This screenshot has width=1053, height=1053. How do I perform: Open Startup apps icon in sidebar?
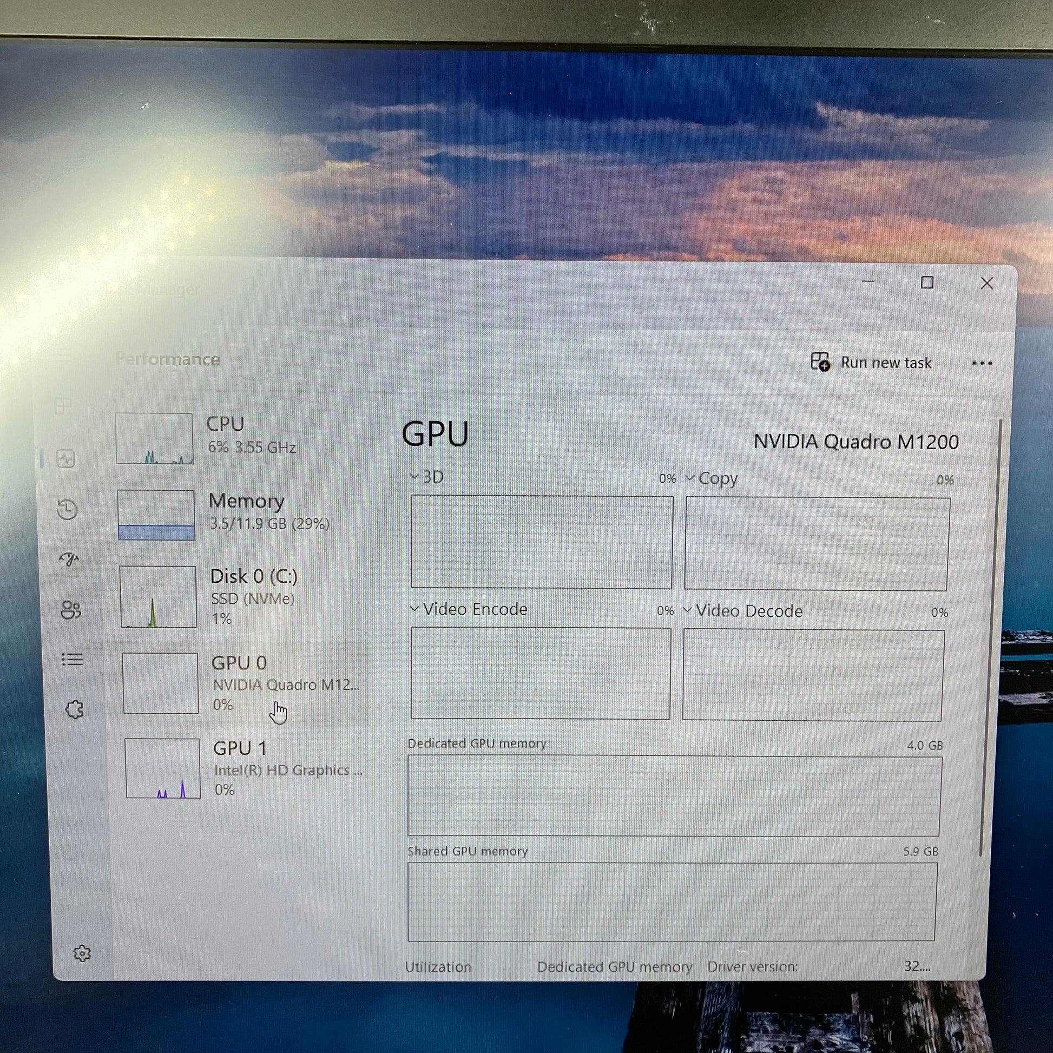[x=69, y=559]
